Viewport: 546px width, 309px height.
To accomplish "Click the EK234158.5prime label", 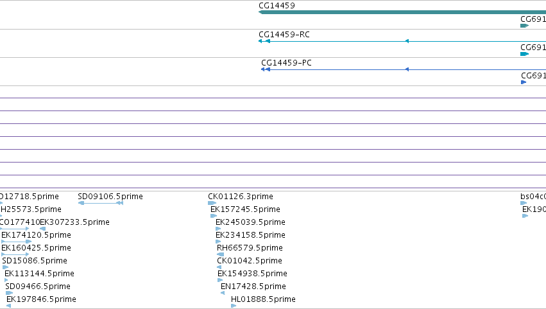I will coord(251,235).
